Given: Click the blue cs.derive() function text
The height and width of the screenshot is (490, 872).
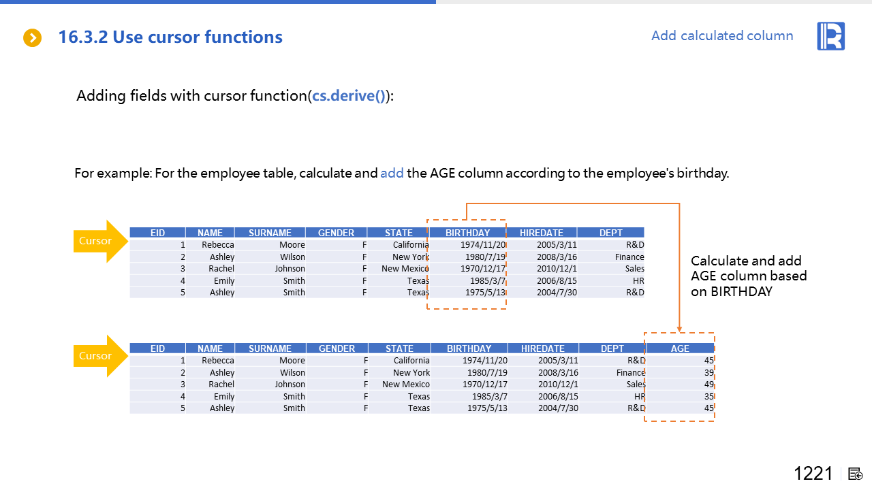Looking at the screenshot, I should coord(349,96).
